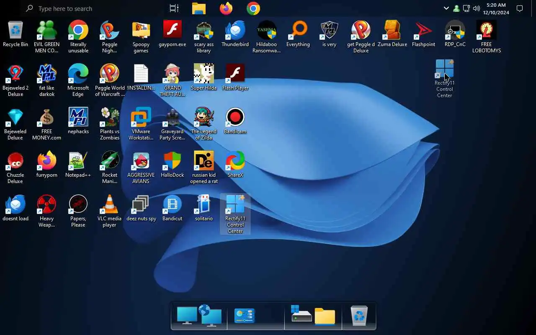
Task: Open Bejeweled Deluxe diamond icon
Action: point(15,124)
